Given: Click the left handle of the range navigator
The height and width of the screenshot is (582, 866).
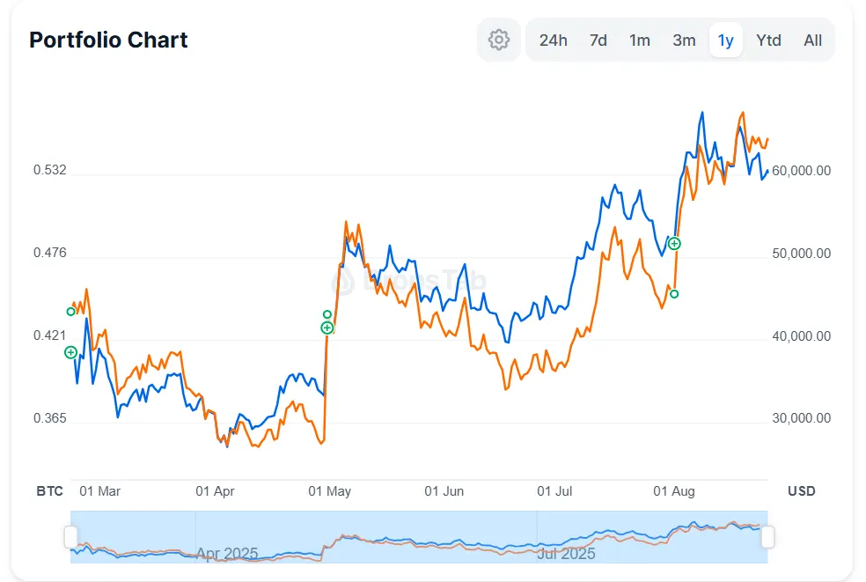Looking at the screenshot, I should click(x=71, y=536).
